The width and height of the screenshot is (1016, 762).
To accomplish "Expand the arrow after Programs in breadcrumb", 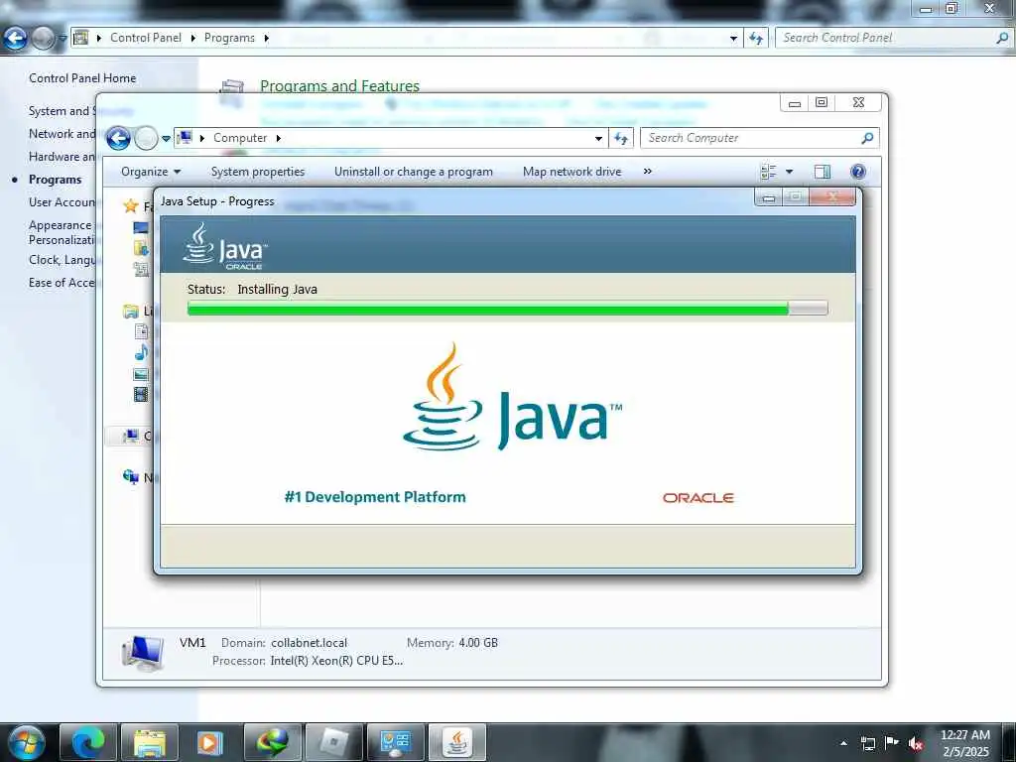I will [266, 39].
